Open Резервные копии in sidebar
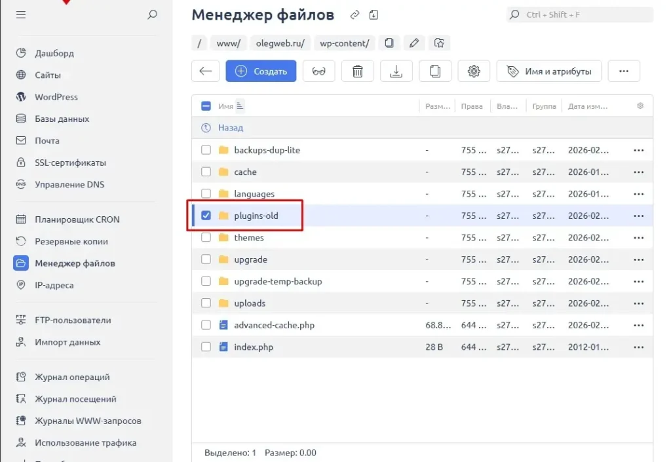Image resolution: width=671 pixels, height=462 pixels. coord(71,241)
